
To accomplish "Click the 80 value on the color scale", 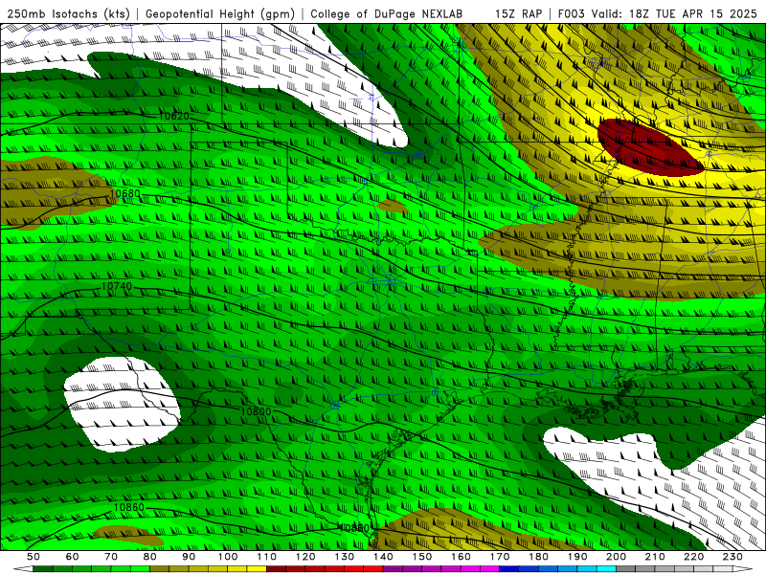I will [x=150, y=557].
